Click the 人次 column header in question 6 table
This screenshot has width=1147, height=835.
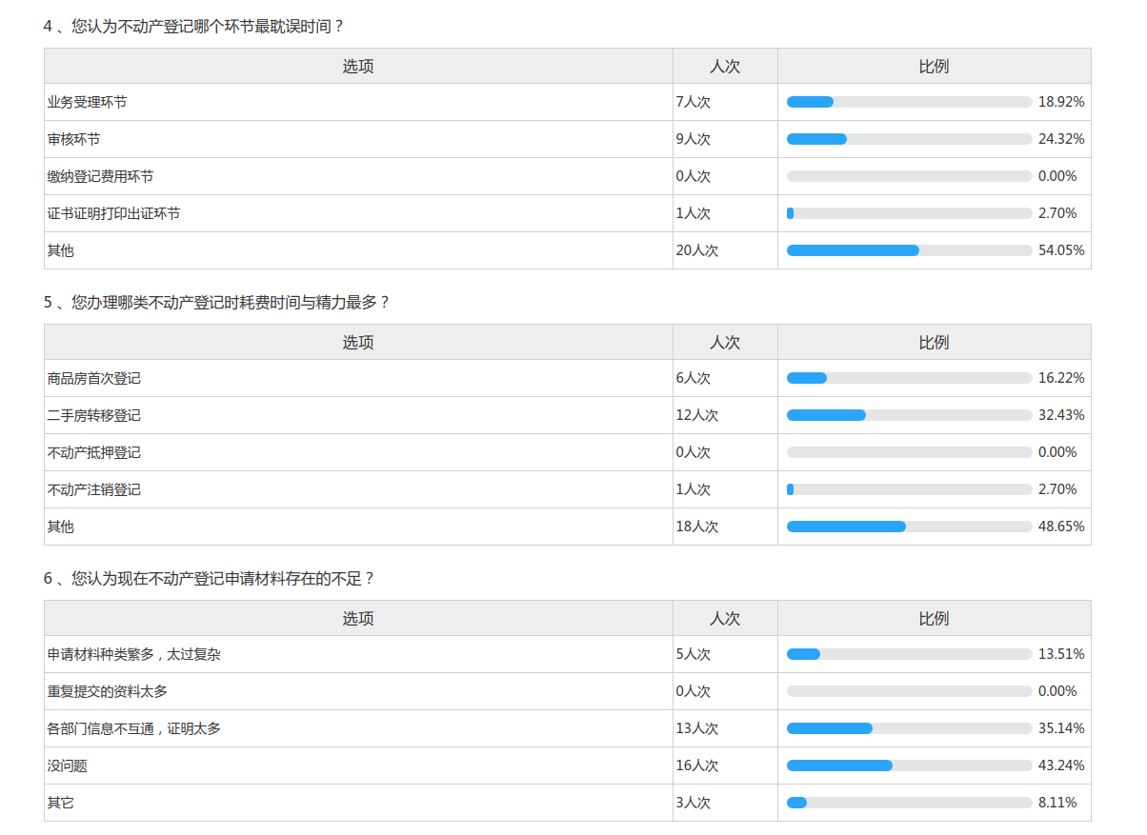point(725,619)
